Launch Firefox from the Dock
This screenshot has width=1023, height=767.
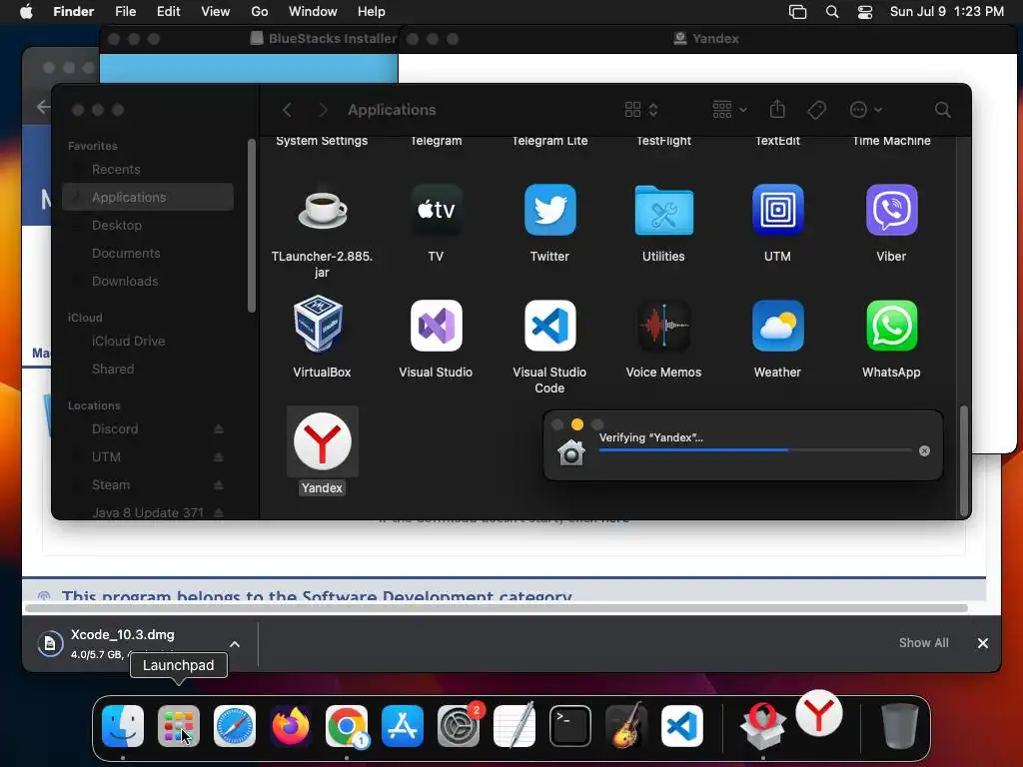291,726
